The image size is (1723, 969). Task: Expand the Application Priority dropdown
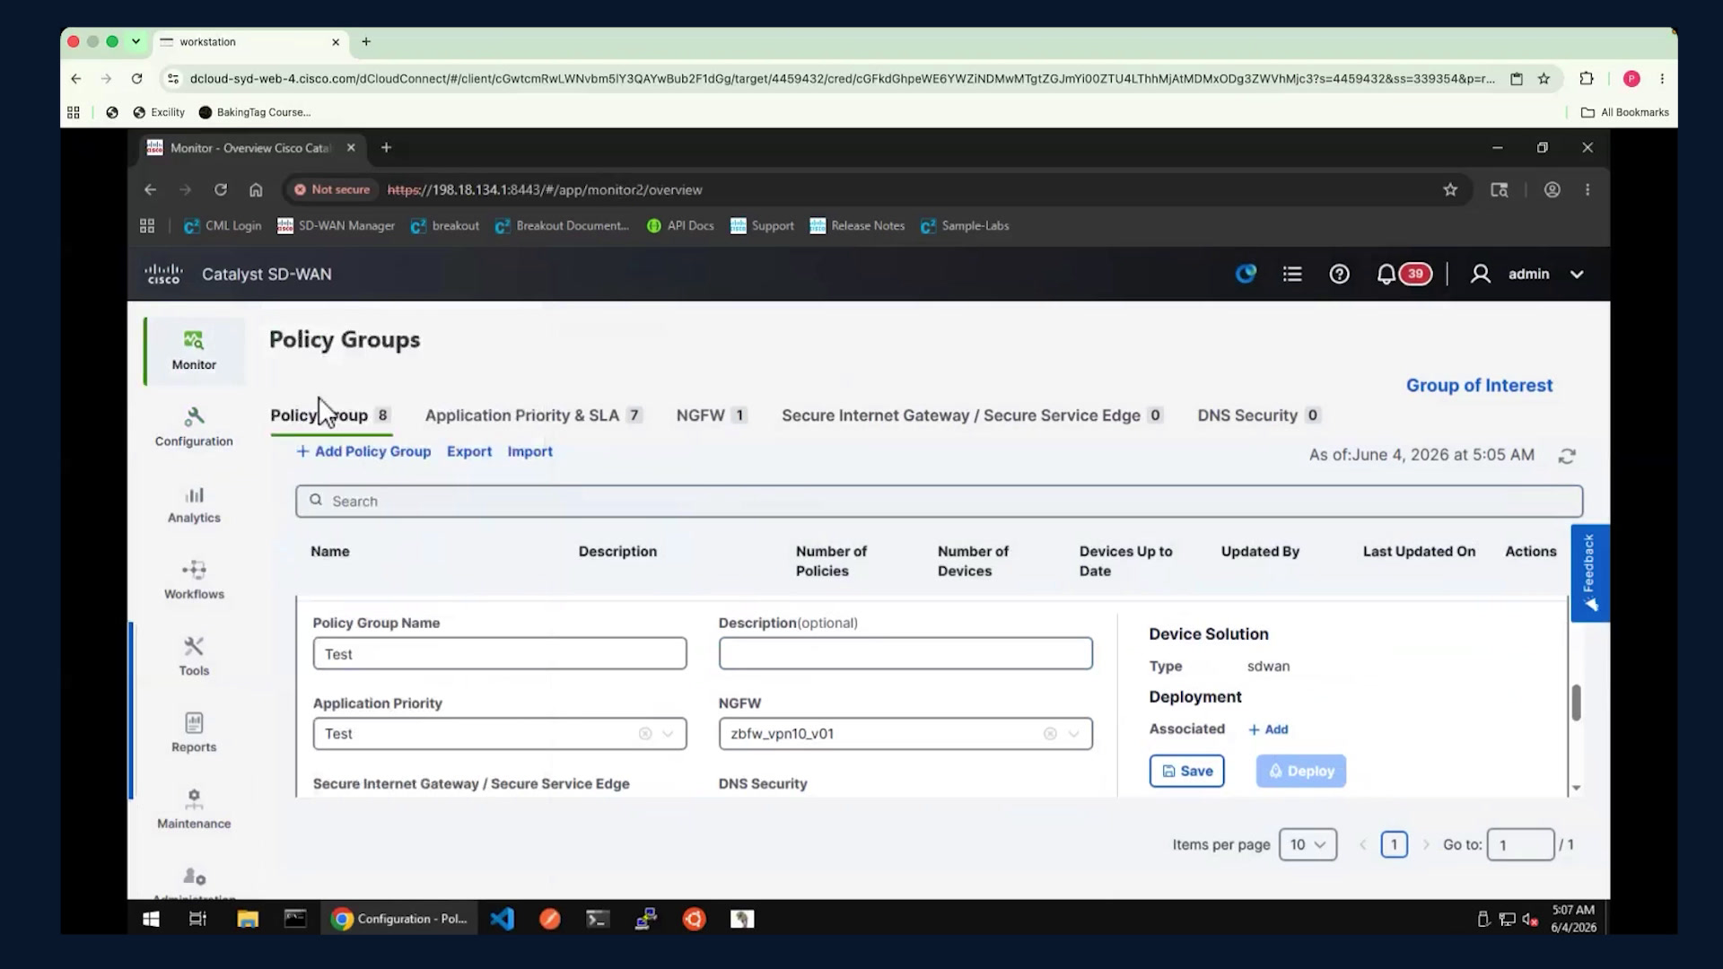pos(668,734)
